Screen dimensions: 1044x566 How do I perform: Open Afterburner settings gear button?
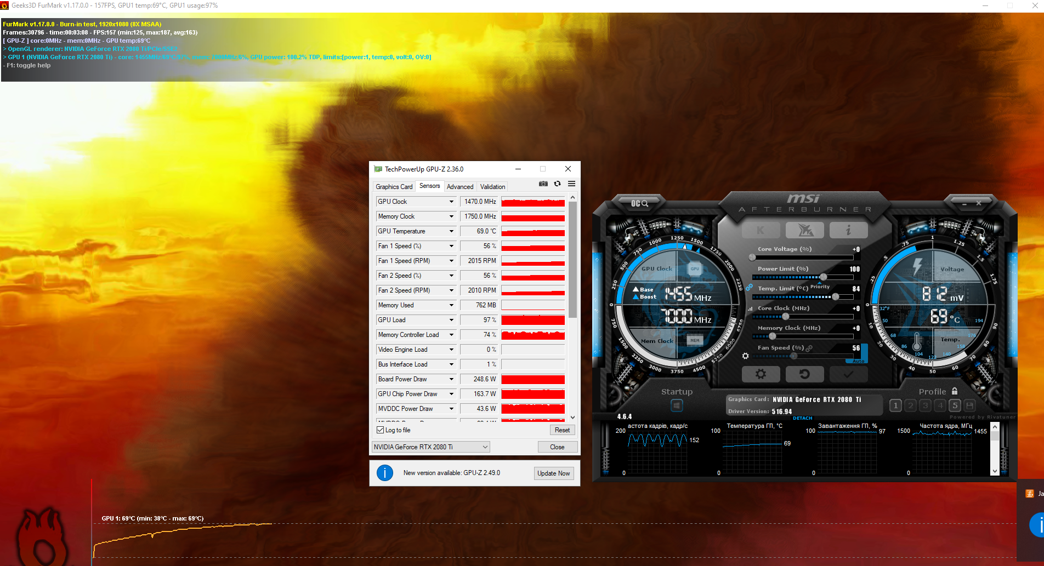[x=761, y=374]
